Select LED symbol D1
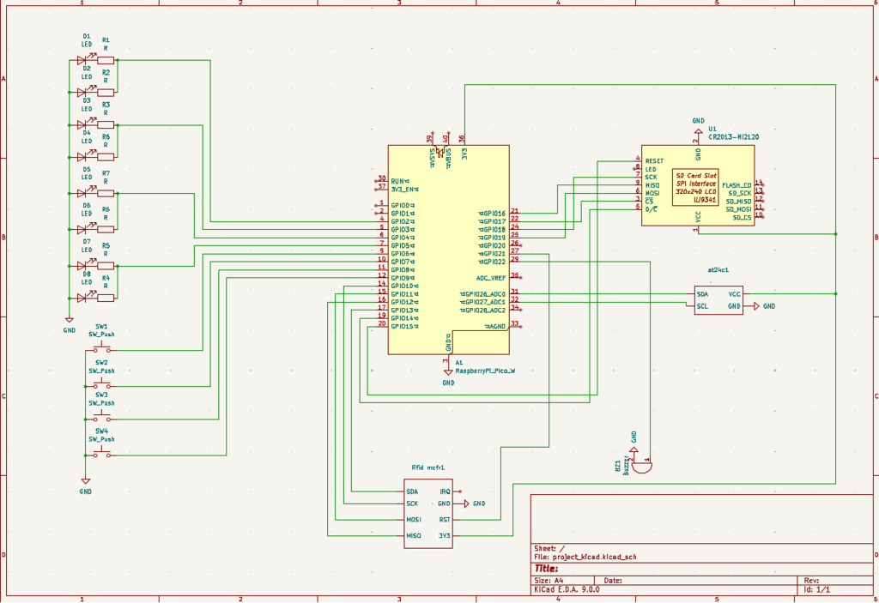This screenshot has width=879, height=603. (x=82, y=60)
